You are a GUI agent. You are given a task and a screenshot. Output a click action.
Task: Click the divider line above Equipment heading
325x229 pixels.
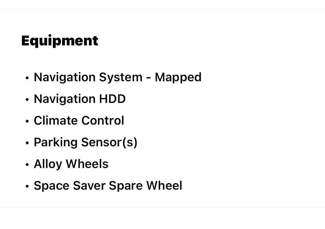pyautogui.click(x=162, y=9)
